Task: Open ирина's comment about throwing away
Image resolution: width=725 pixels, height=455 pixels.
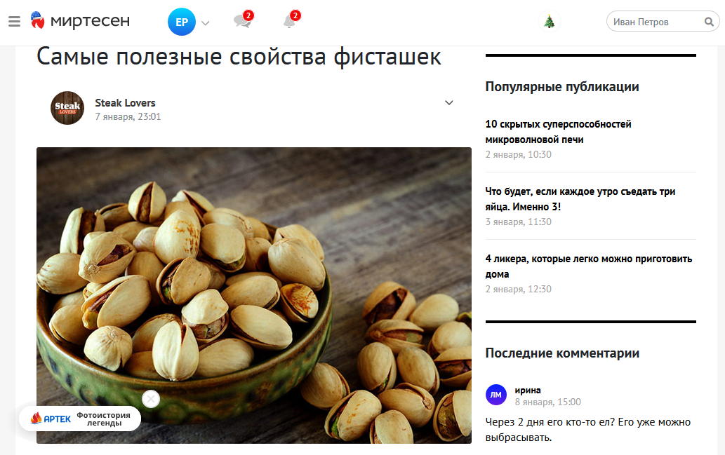Action: (x=587, y=430)
